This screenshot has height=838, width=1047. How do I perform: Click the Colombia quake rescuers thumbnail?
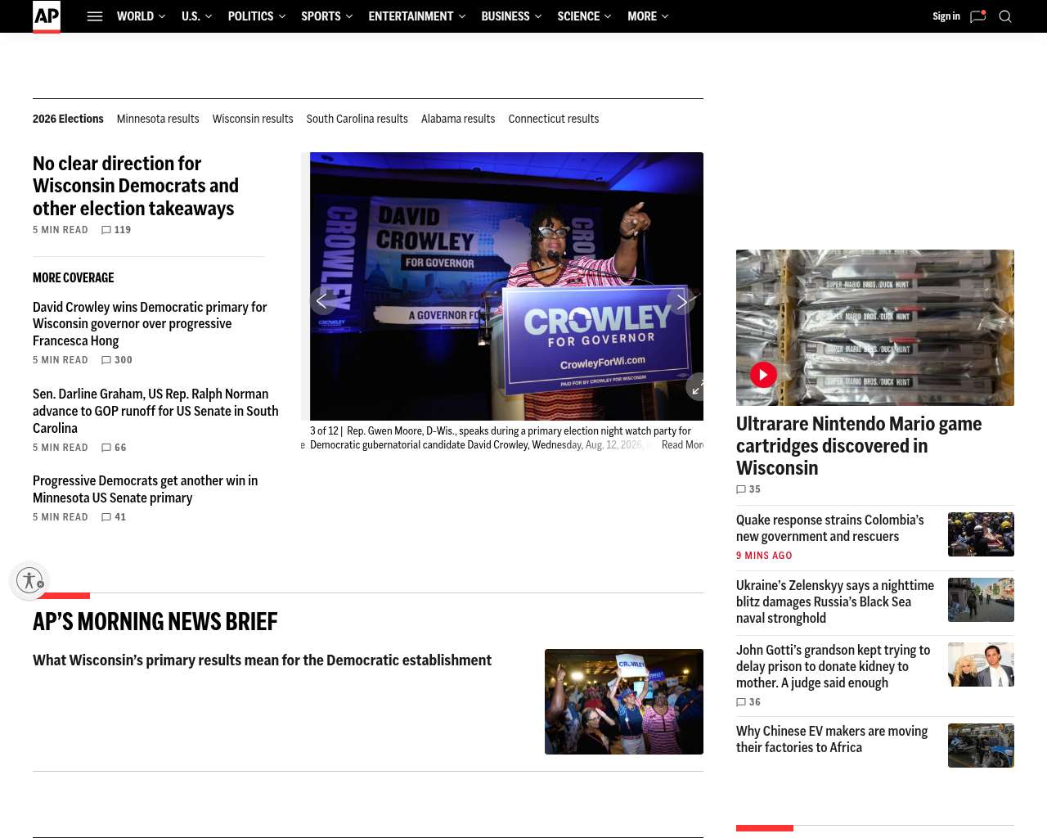click(981, 534)
